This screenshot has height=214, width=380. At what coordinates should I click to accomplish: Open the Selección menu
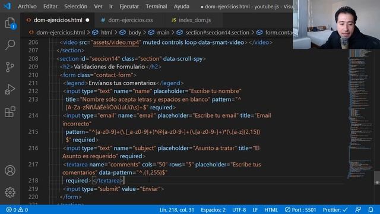pos(75,7)
